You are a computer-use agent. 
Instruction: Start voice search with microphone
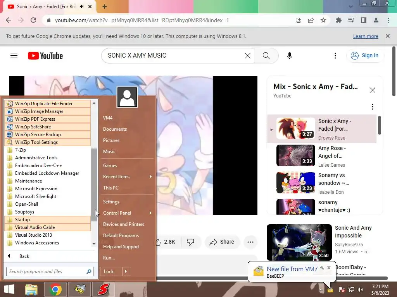point(289,56)
